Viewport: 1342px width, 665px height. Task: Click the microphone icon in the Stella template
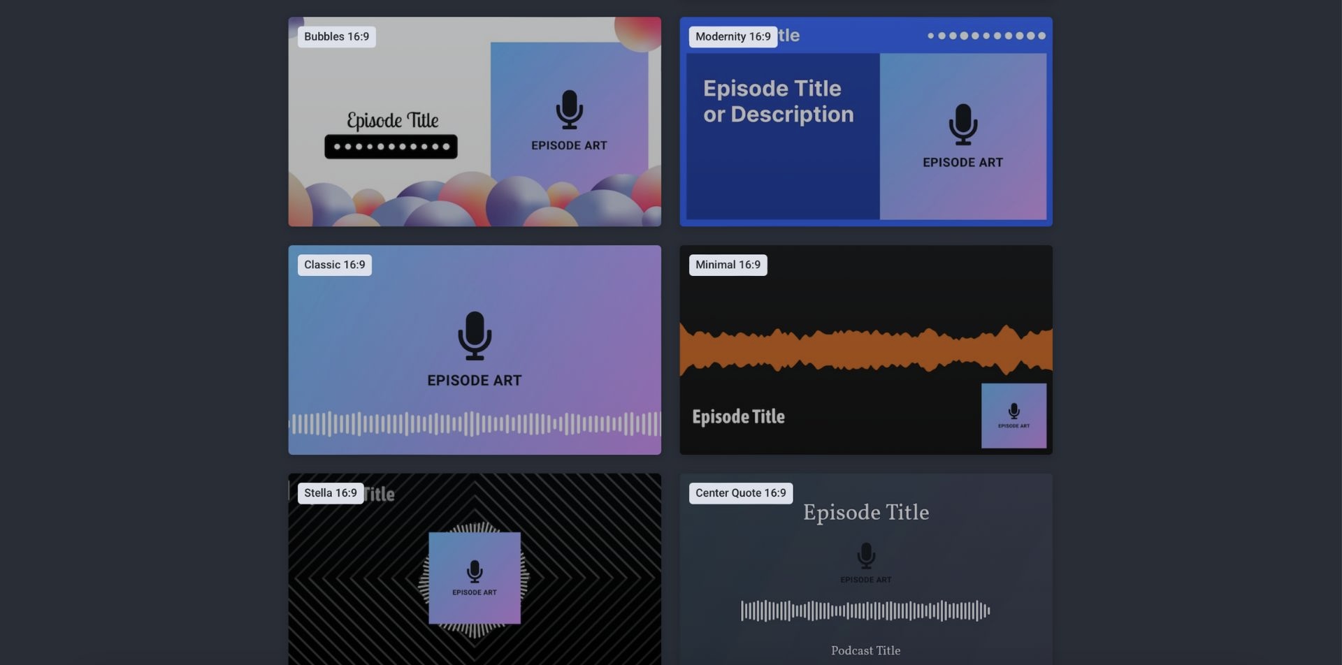(475, 571)
